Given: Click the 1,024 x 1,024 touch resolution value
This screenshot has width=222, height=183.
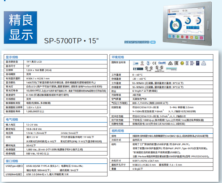Looking at the screenshot, I should 34,107.
